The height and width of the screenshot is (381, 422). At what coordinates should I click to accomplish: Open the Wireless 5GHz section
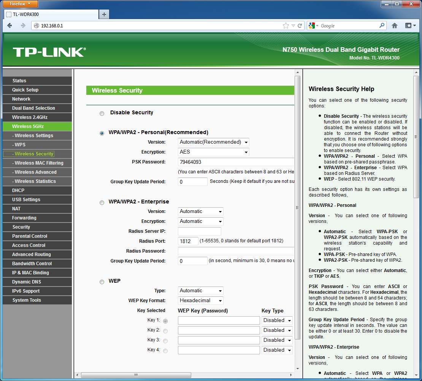pos(37,126)
